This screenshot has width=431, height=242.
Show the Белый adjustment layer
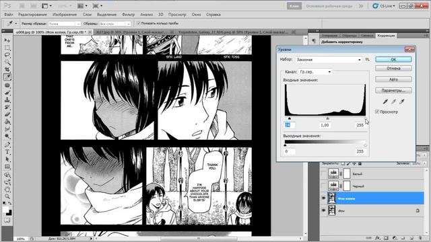[323, 174]
